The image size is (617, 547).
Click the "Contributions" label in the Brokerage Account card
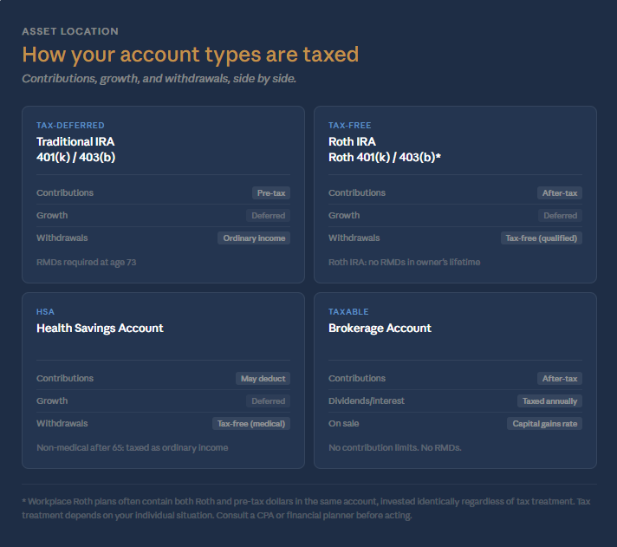tap(357, 378)
